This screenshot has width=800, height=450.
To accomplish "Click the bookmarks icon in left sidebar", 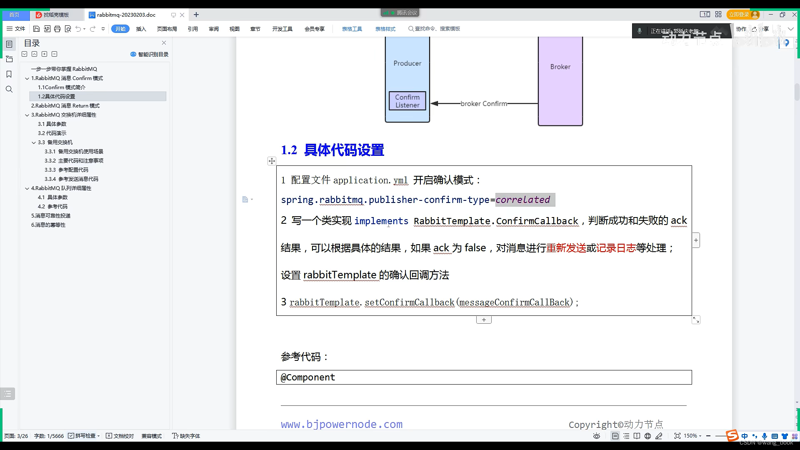I will click(9, 74).
